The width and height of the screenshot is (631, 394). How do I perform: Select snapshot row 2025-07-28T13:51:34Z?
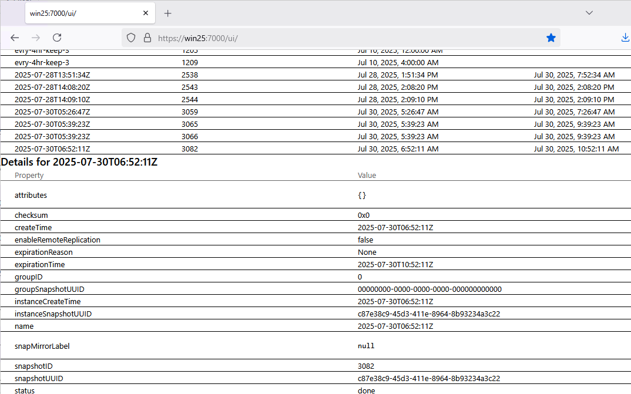(315, 75)
